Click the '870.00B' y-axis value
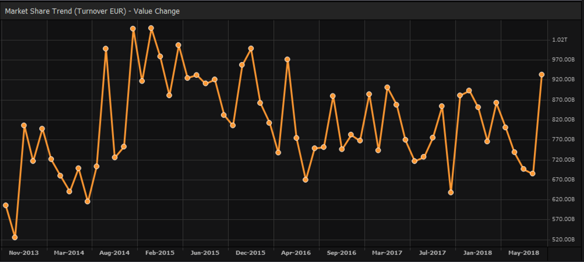584x262 pixels. [x=563, y=100]
